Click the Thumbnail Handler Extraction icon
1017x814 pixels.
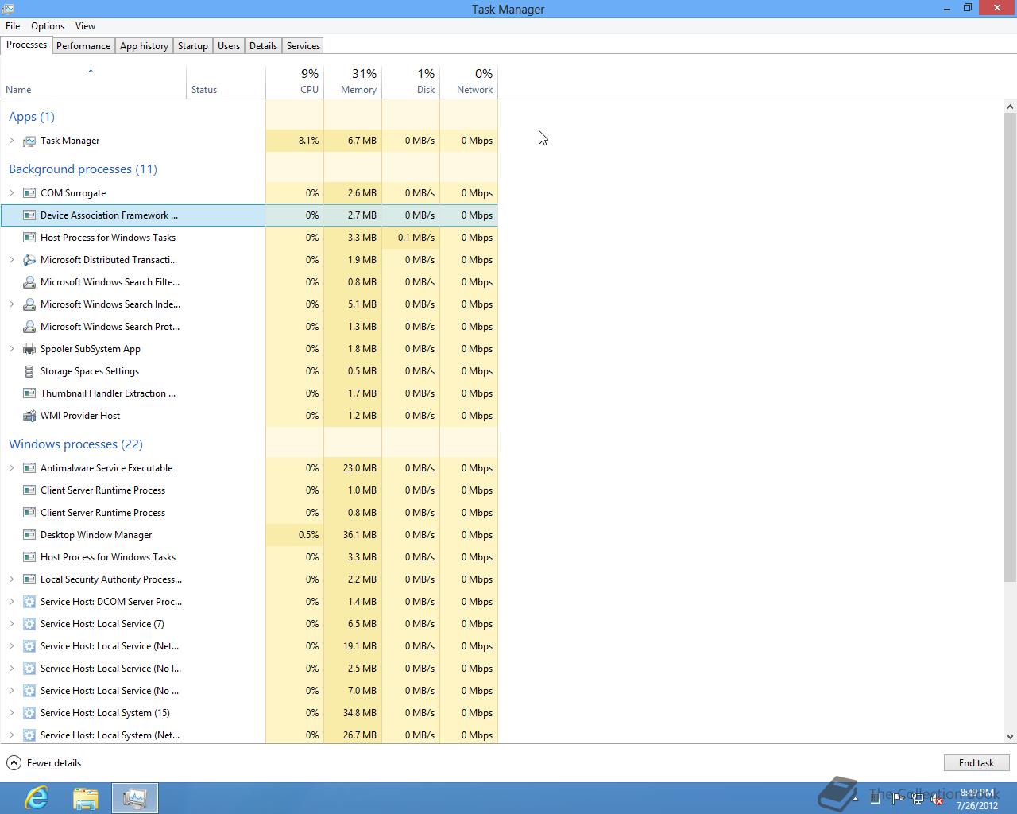pos(29,393)
